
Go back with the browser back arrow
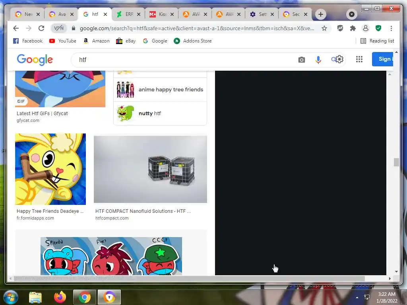click(x=16, y=28)
